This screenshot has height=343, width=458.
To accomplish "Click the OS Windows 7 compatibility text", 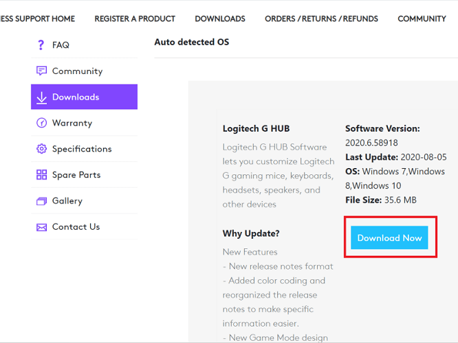I will coord(395,178).
